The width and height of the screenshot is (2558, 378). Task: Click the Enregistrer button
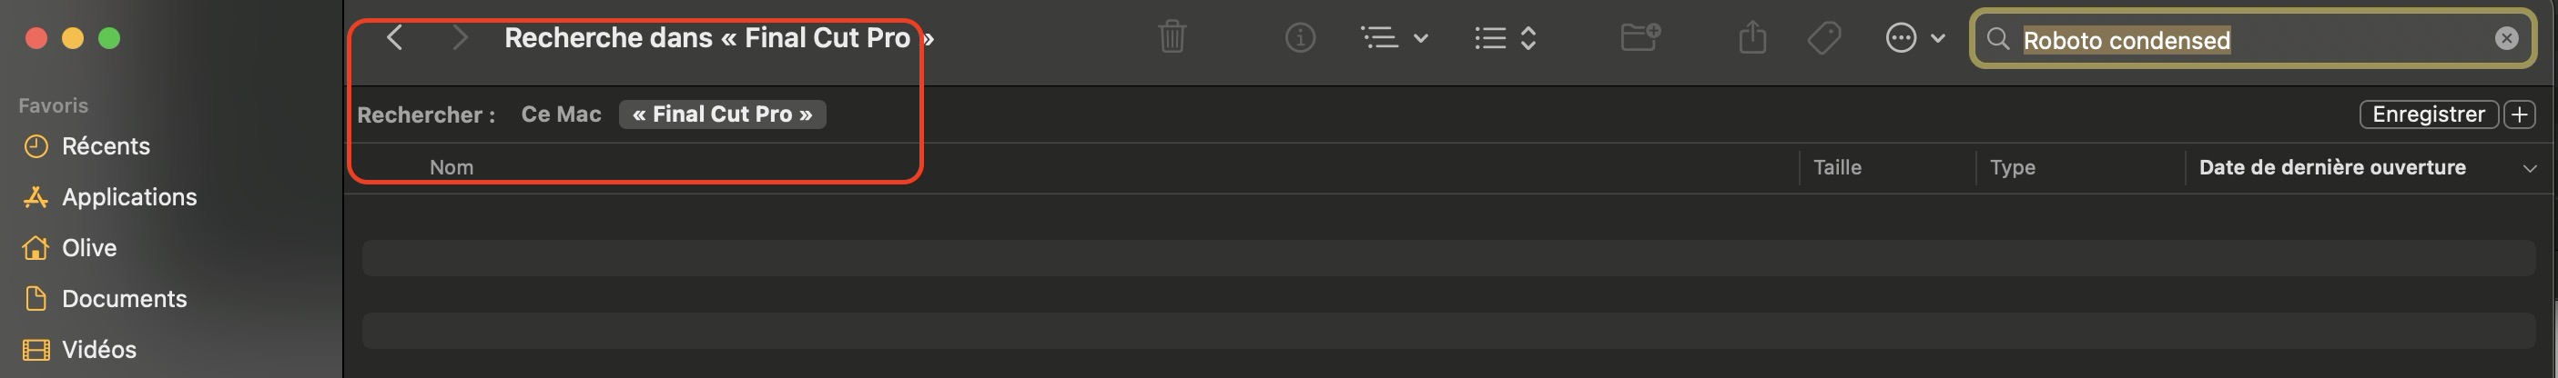tap(2428, 114)
